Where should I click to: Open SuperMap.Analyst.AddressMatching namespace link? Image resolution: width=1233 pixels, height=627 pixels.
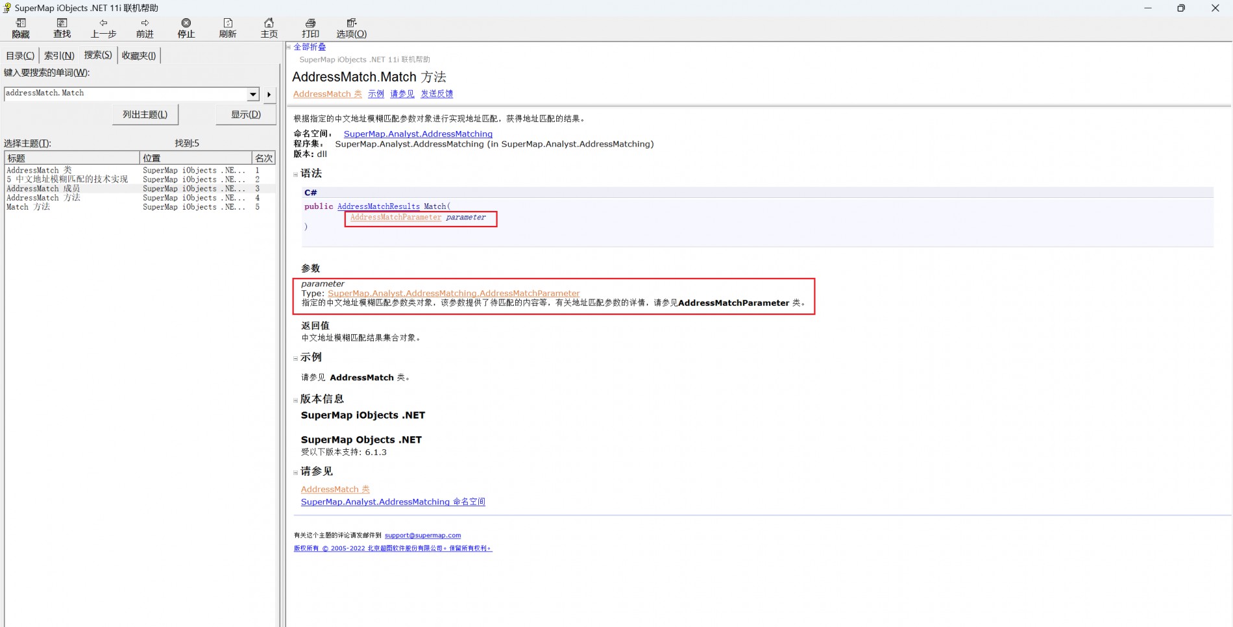pyautogui.click(x=418, y=134)
